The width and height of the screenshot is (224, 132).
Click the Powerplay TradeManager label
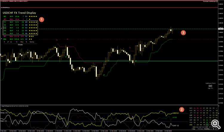[209, 1]
